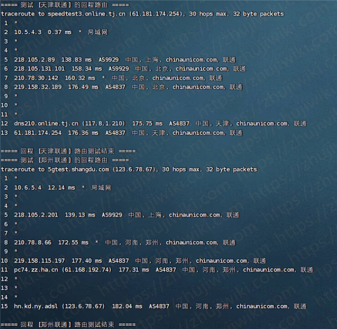The height and width of the screenshot is (329, 337).
Task: Select IP 10.6.5.4 in hop 2
Action: [28, 188]
